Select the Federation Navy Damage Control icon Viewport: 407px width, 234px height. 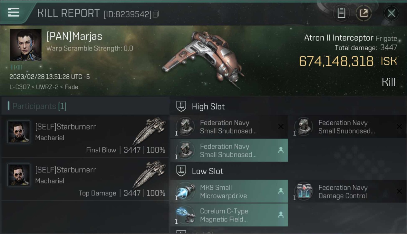coord(304,191)
